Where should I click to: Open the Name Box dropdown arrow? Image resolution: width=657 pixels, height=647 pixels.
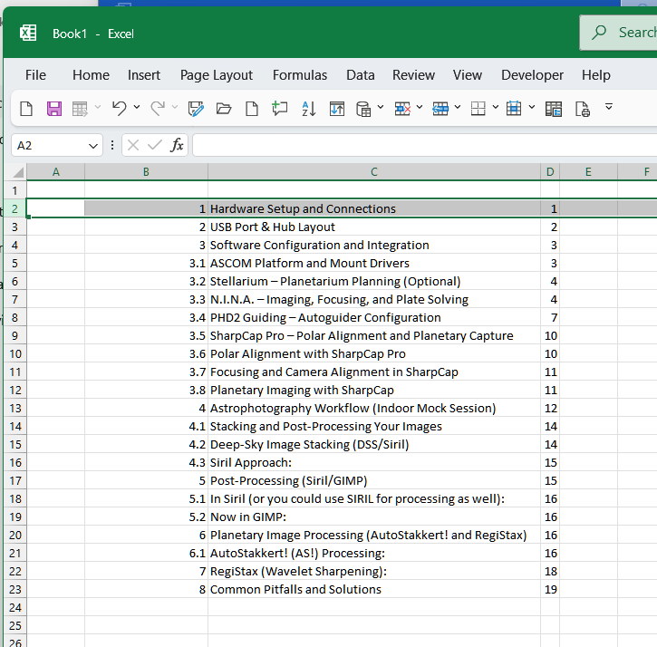click(x=93, y=146)
